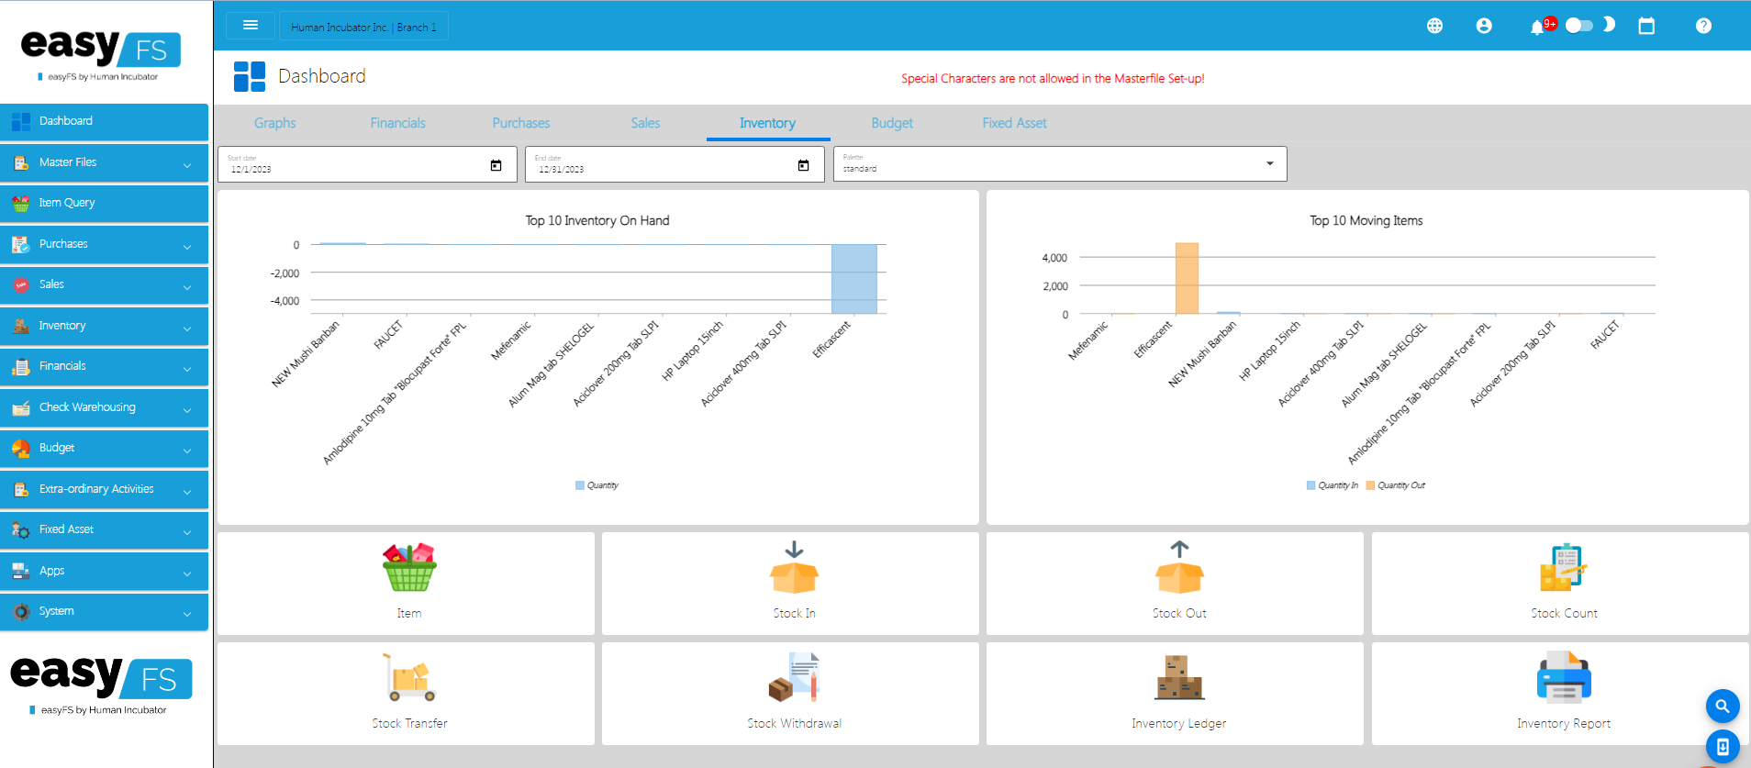This screenshot has width=1751, height=768.
Task: Click the hamburger menu button
Action: (251, 26)
